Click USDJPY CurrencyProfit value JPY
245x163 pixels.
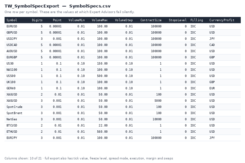pyautogui.click(x=212, y=39)
